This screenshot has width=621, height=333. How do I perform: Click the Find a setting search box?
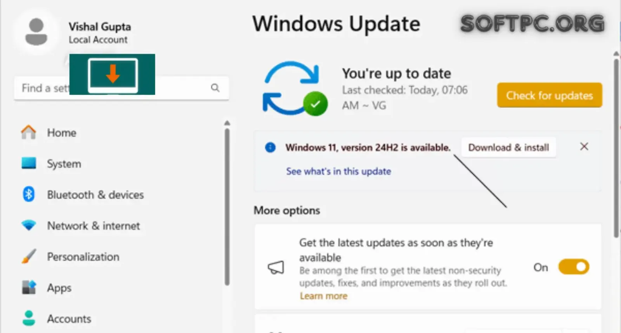121,88
